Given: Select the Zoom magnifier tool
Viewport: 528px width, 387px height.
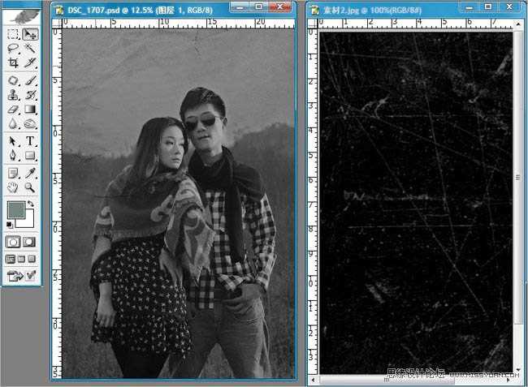Looking at the screenshot, I should [30, 187].
